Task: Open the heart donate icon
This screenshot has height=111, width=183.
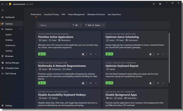Action: [154, 4]
